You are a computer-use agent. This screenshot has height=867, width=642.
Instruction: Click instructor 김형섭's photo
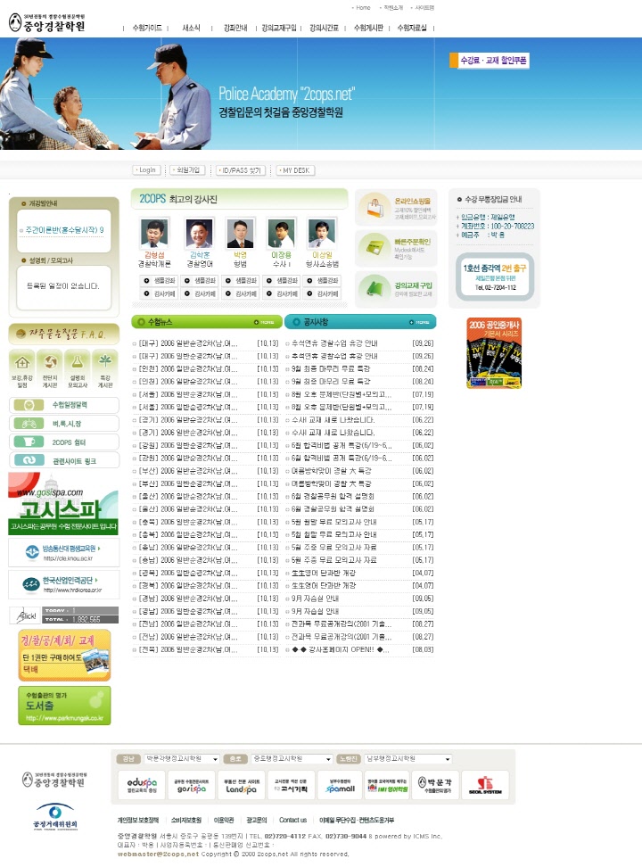pyautogui.click(x=154, y=233)
